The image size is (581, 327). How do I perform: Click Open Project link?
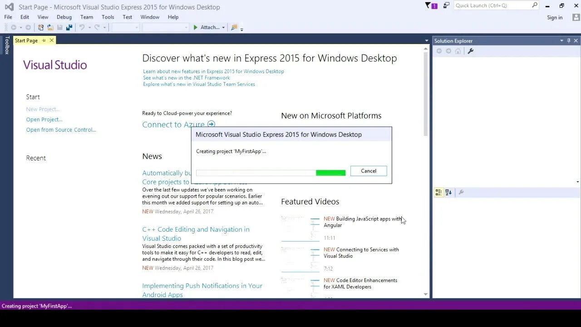[44, 119]
